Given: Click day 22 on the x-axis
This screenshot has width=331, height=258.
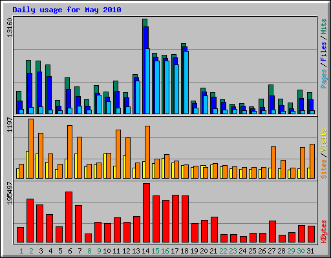Looking at the screenshot, I should (x=223, y=251).
